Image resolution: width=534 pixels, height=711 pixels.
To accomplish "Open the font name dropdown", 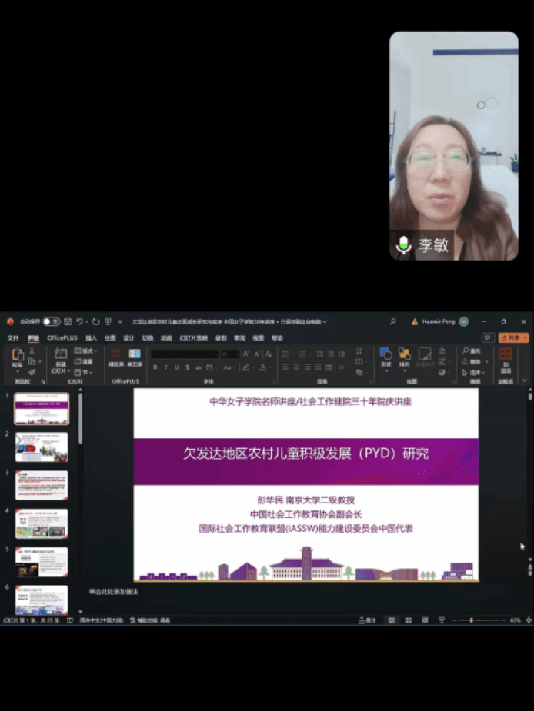I will click(185, 354).
